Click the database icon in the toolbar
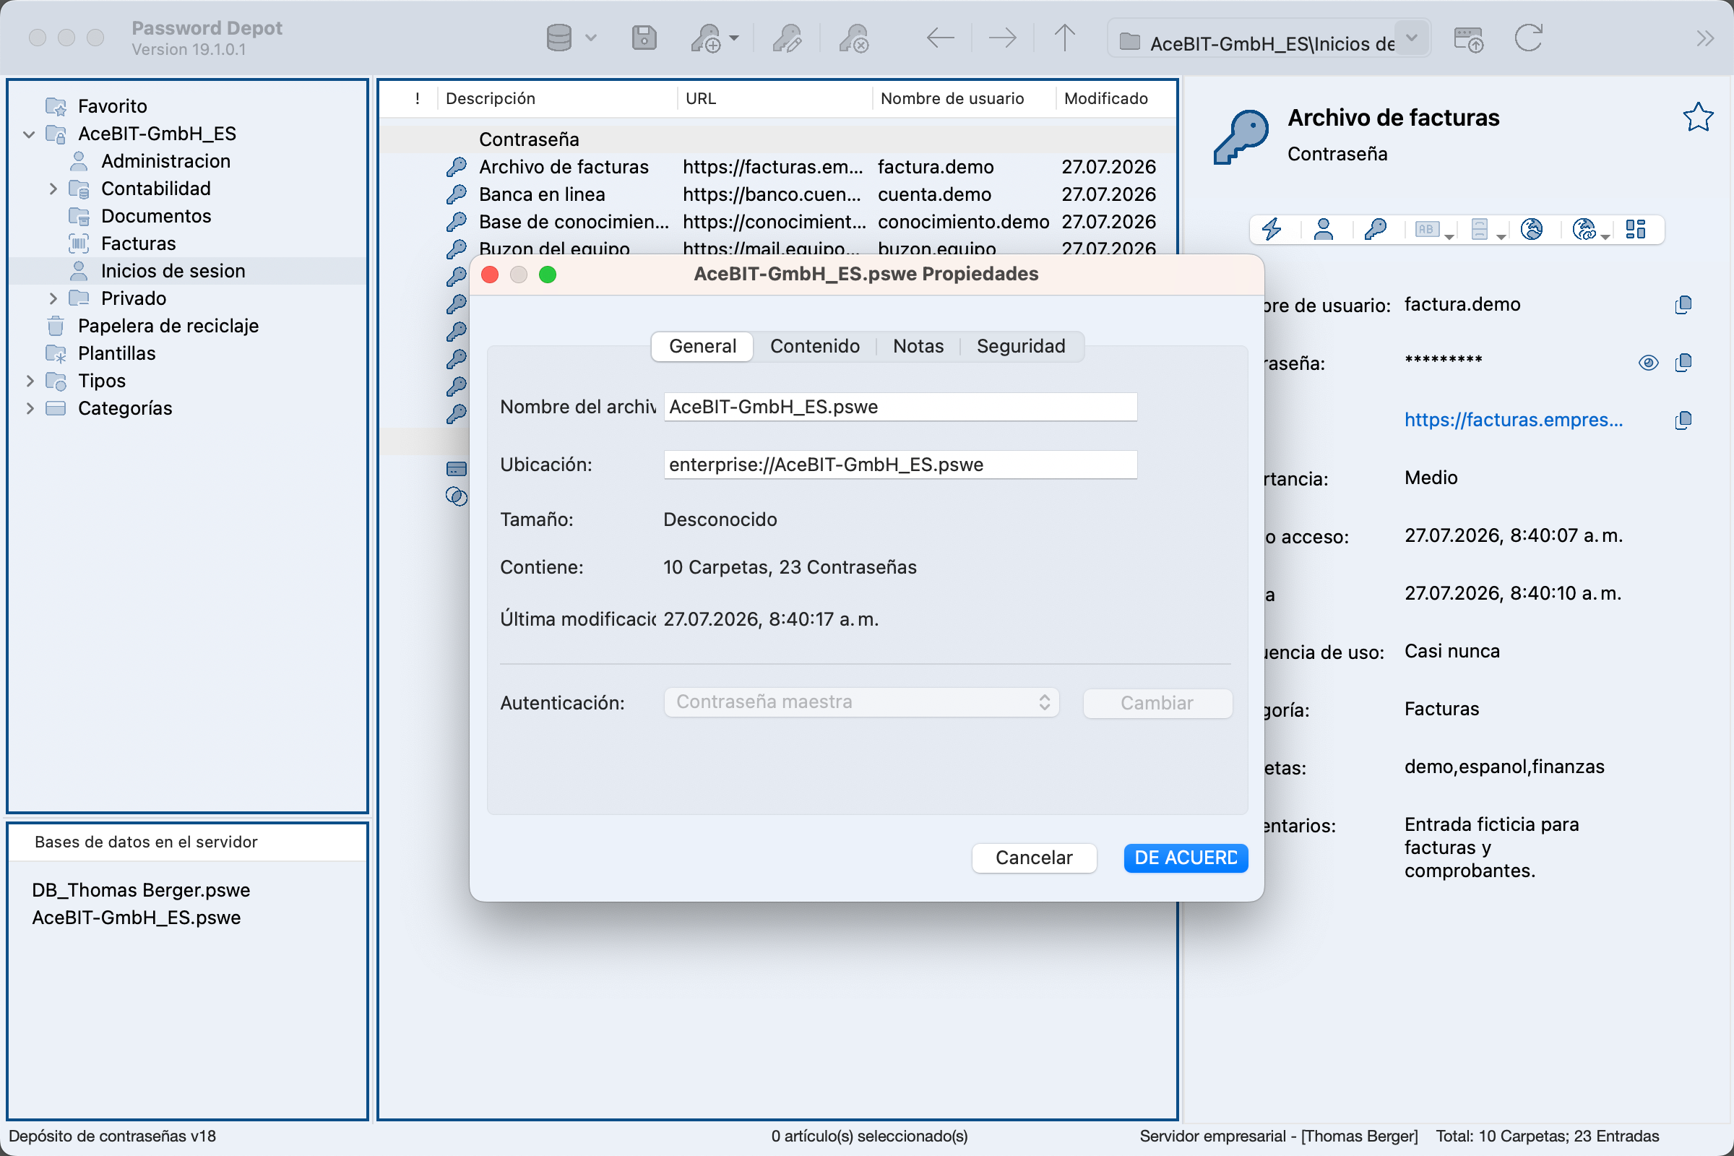The width and height of the screenshot is (1734, 1156). pyautogui.click(x=558, y=38)
